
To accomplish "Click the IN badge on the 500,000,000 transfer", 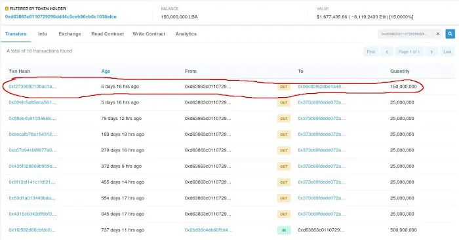I will coord(284,230).
